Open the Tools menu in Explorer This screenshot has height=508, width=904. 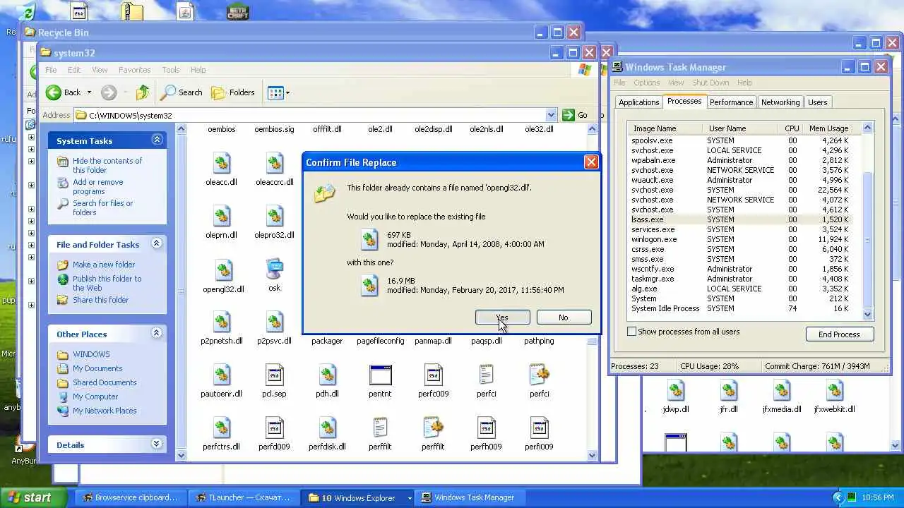(171, 70)
